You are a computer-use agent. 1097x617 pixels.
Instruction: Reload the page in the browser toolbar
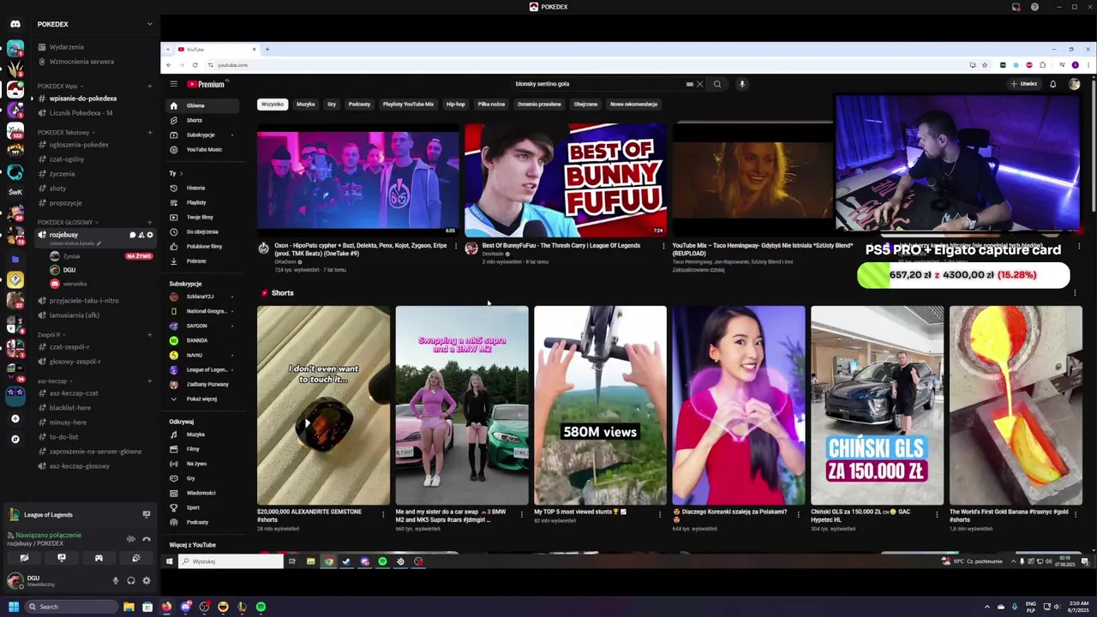tap(195, 65)
